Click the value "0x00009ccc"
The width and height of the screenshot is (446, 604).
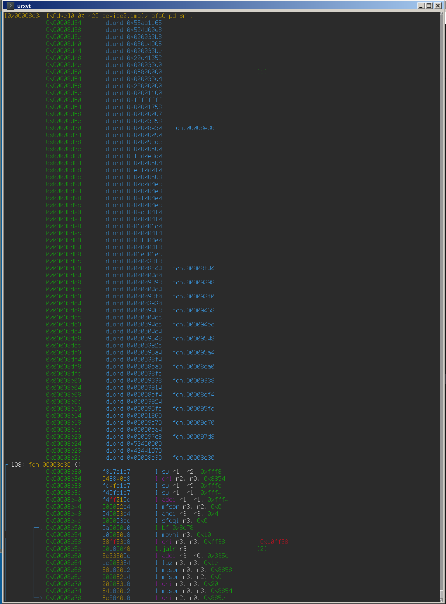[144, 142]
